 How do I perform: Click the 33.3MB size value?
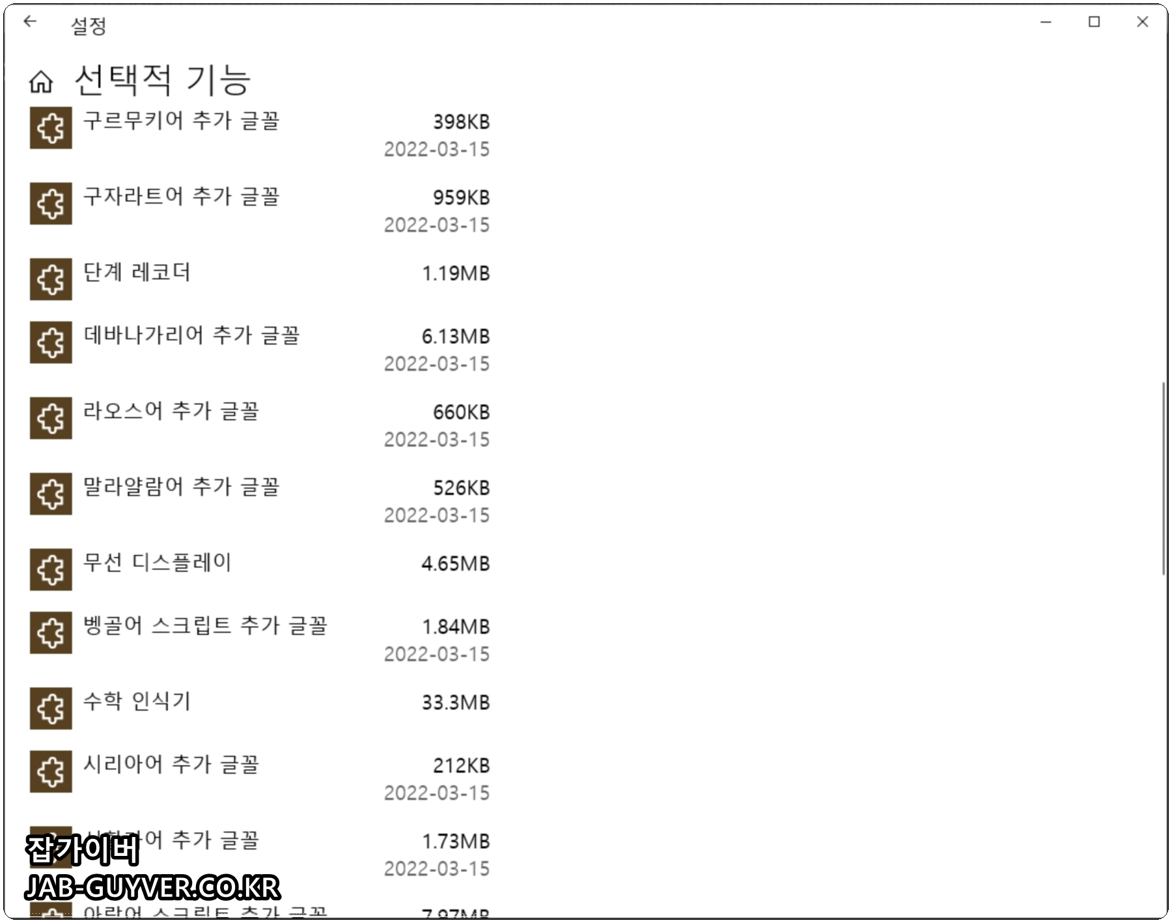456,702
